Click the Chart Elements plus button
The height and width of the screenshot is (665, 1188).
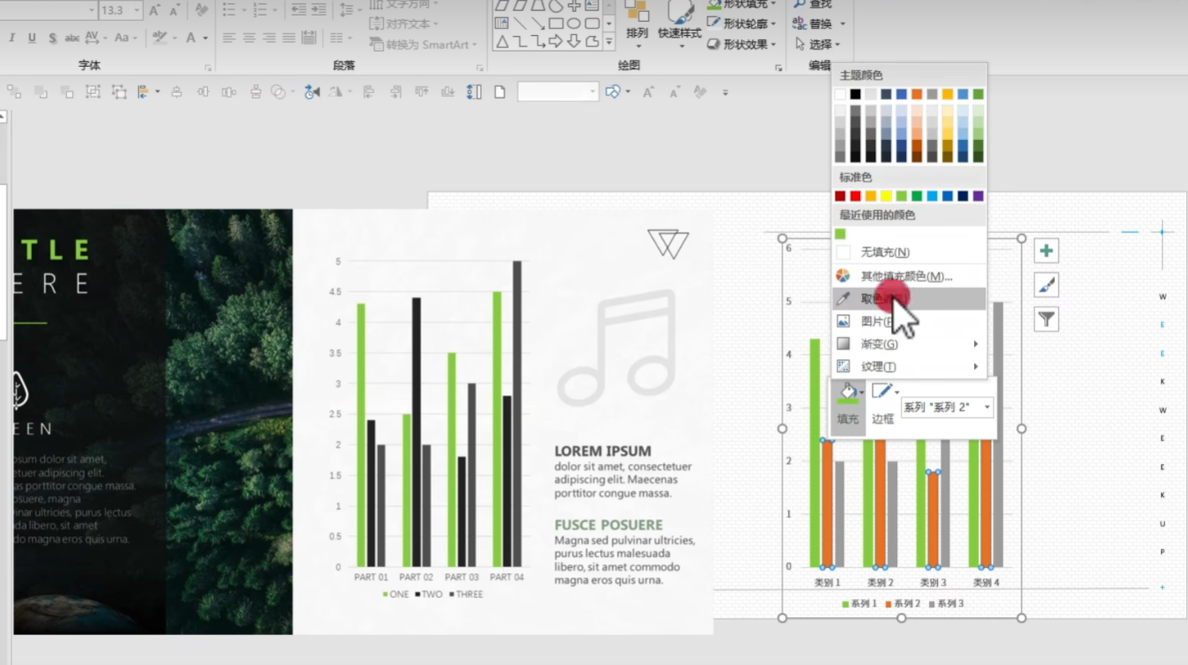click(x=1046, y=250)
